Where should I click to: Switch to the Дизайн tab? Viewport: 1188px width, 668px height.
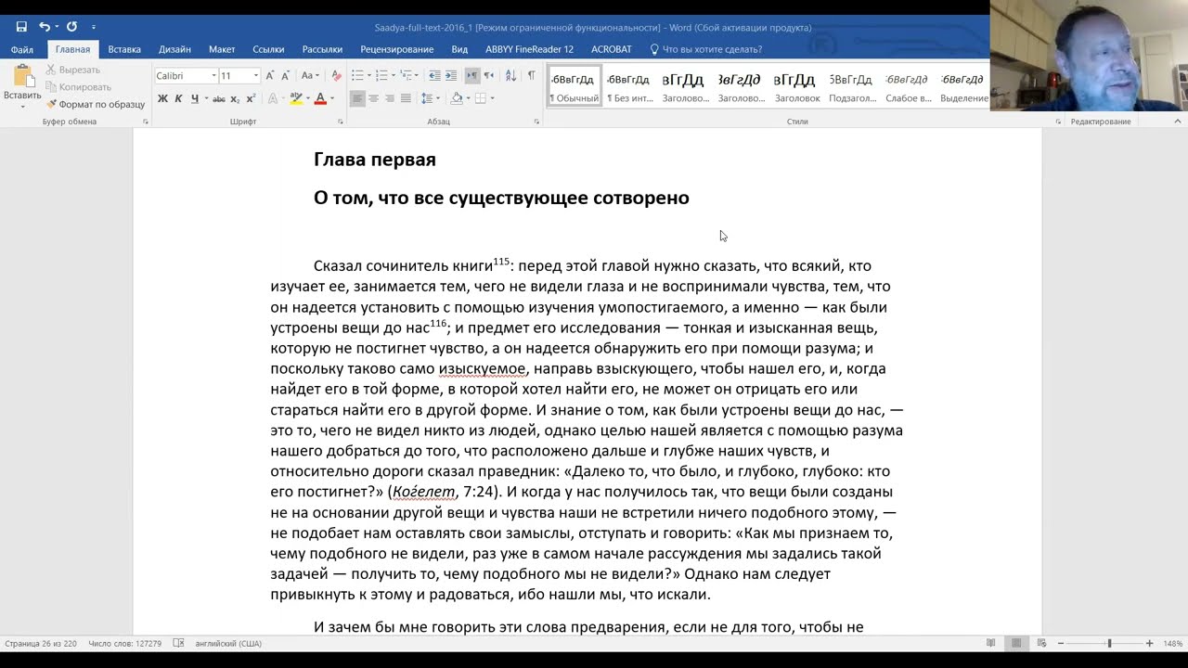coord(174,49)
